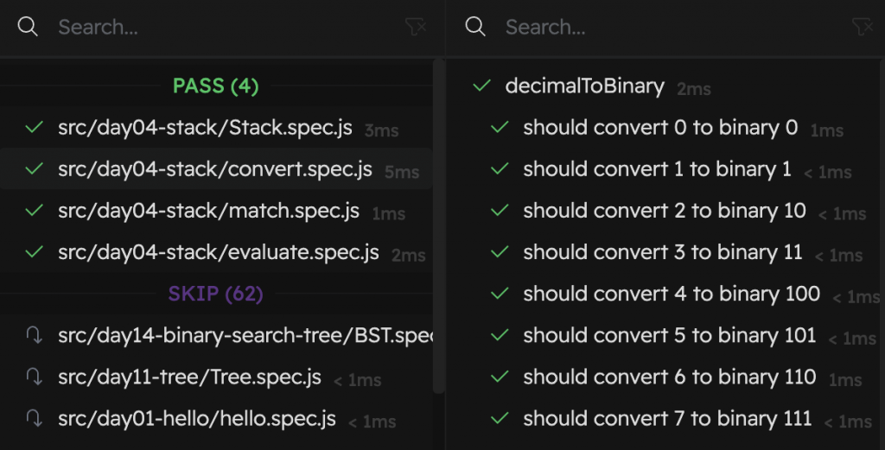Click the pass checkmark next to decimalToBinary

482,86
